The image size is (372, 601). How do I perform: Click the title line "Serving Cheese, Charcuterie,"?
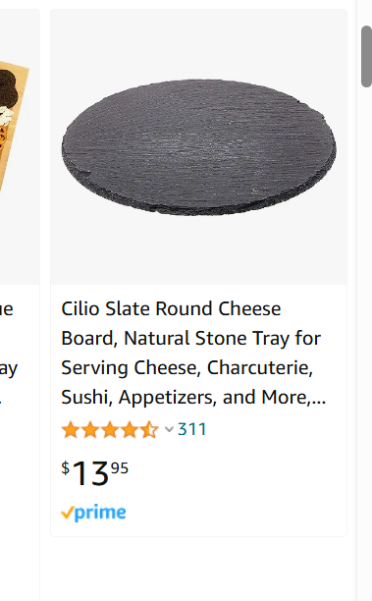[187, 368]
